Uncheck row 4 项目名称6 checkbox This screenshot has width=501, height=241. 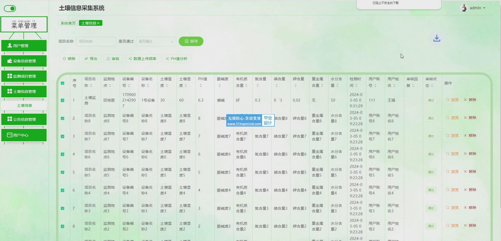click(63, 154)
